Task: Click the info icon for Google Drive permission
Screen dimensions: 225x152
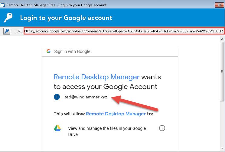Action: point(162,128)
